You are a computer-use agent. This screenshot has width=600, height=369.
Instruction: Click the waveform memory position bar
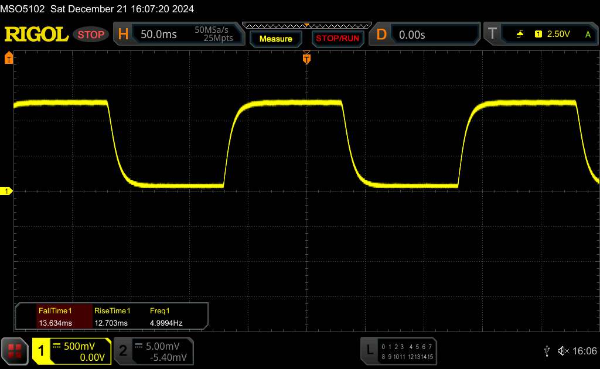(307, 26)
